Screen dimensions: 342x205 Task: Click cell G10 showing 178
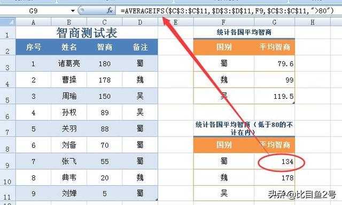[274, 178]
